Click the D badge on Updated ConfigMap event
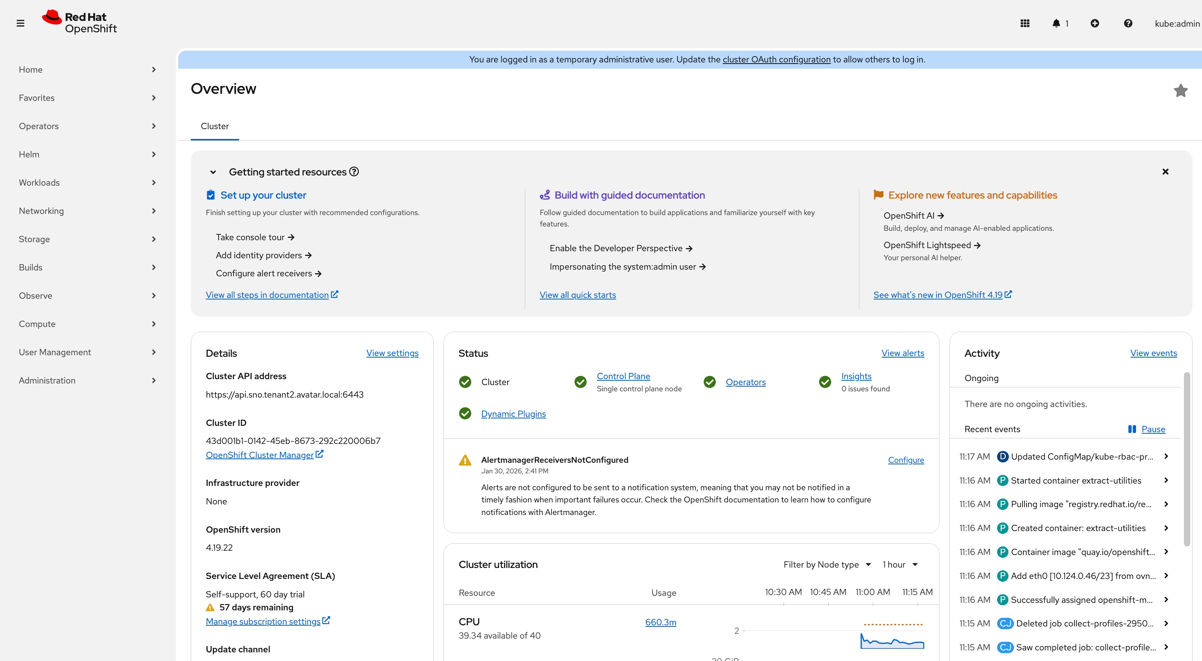 click(1002, 456)
